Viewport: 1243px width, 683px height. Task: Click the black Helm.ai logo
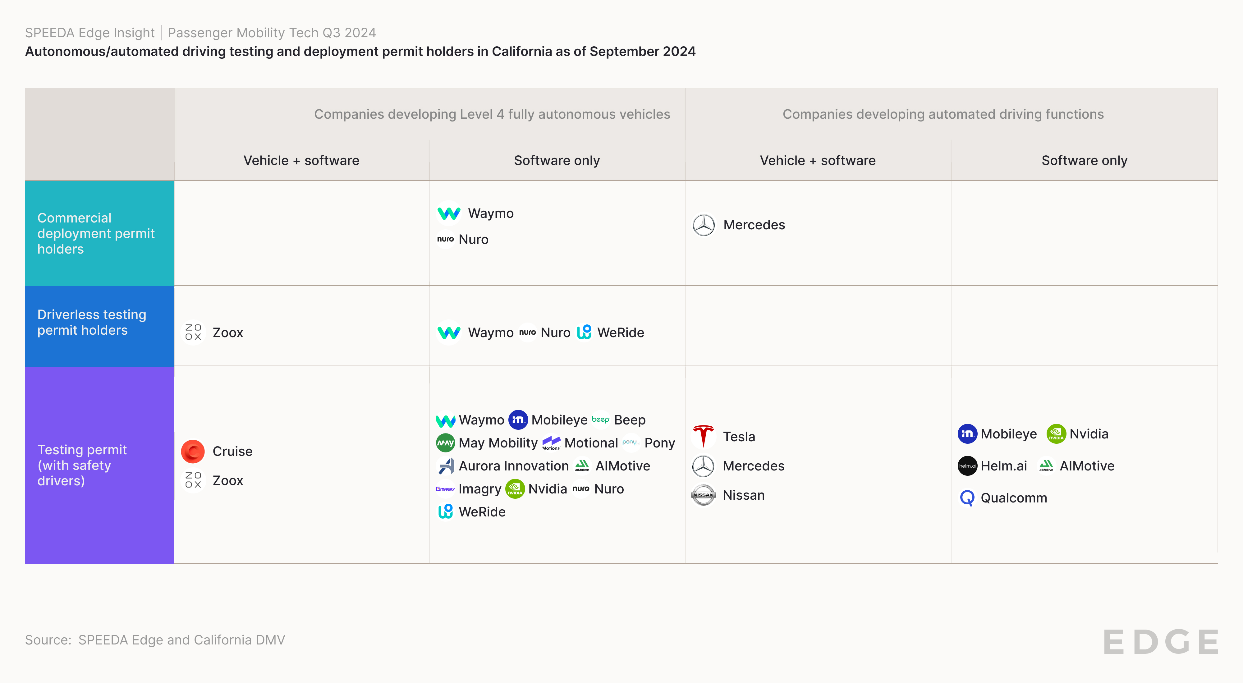pos(967,466)
